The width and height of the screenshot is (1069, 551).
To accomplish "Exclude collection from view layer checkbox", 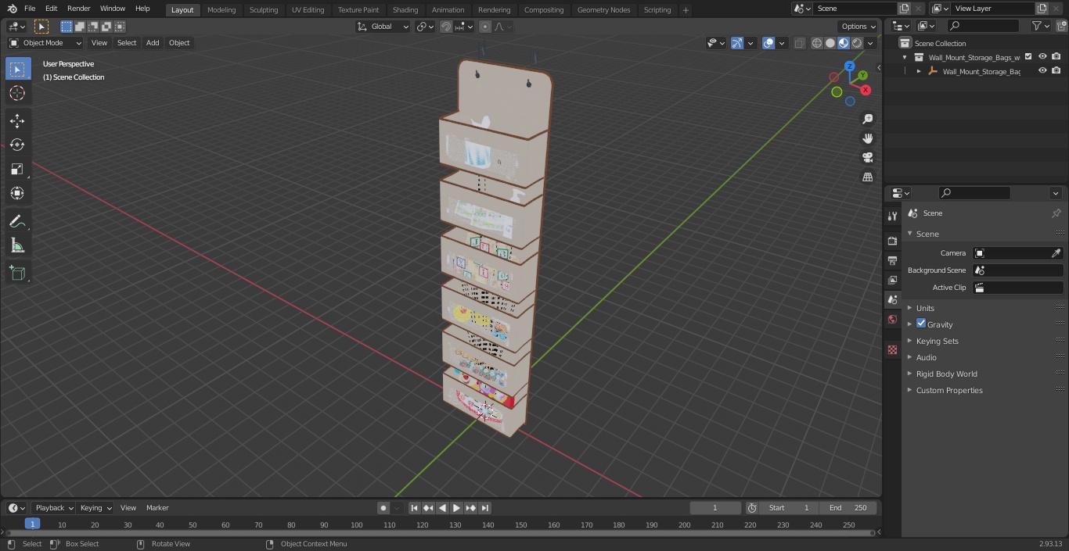I will tap(1028, 57).
